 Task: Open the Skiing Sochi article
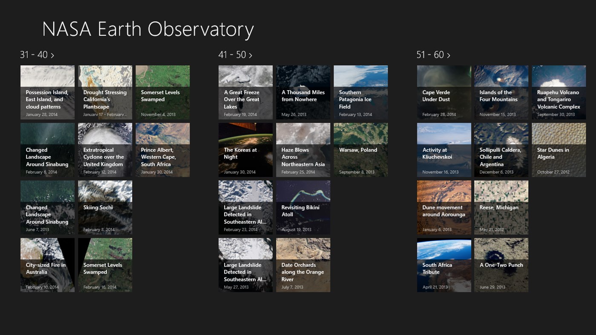pos(105,207)
